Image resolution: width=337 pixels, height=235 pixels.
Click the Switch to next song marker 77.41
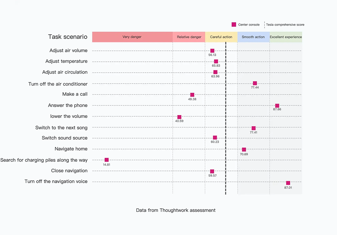[x=253, y=128]
